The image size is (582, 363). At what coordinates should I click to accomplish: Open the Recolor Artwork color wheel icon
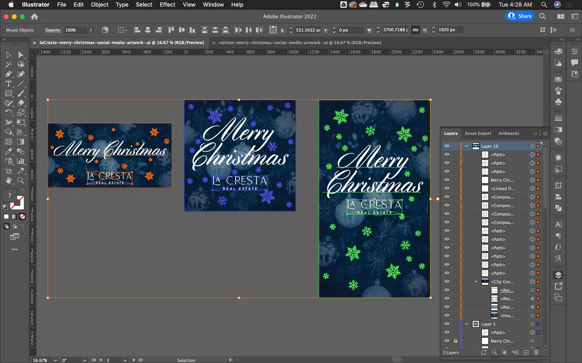105,30
